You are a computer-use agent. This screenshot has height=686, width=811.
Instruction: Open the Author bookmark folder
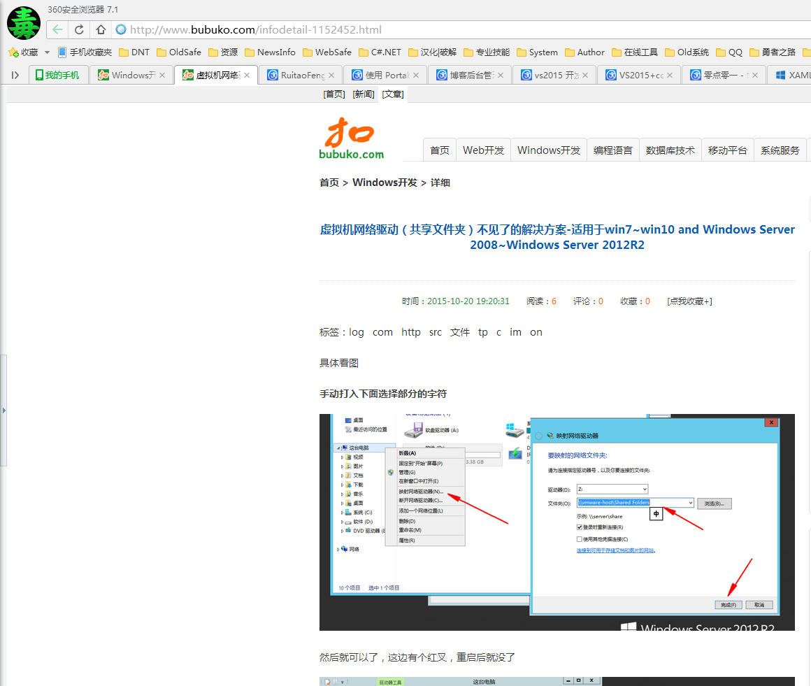(x=585, y=52)
